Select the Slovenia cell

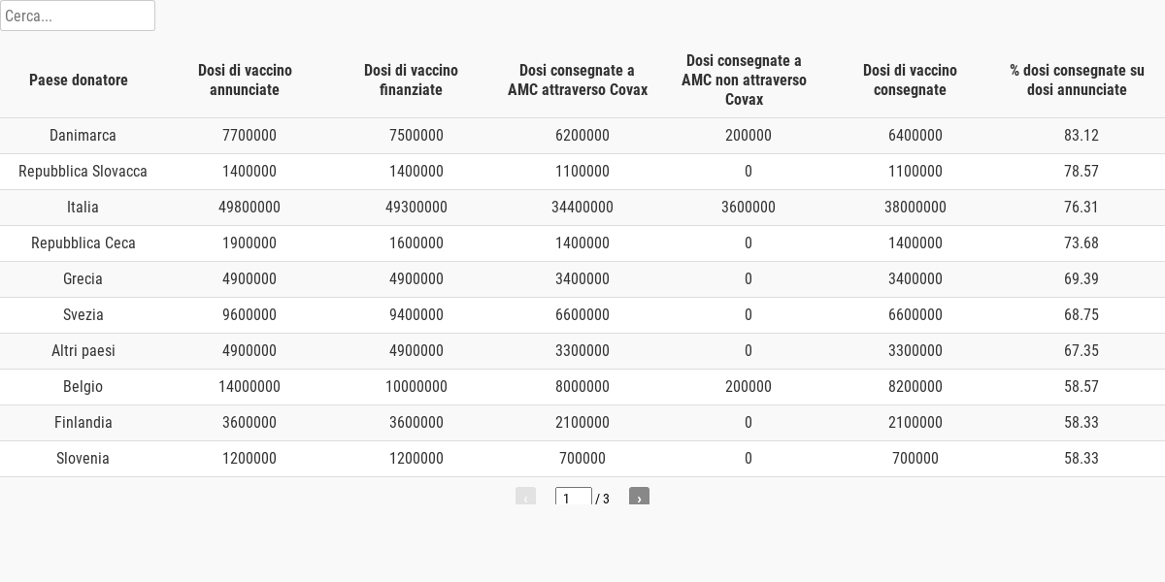(x=83, y=459)
